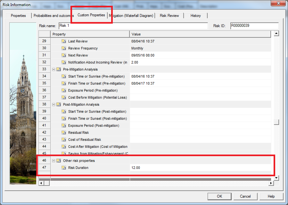
Task: Click the icon beside Residual Risk
Action: [64, 133]
